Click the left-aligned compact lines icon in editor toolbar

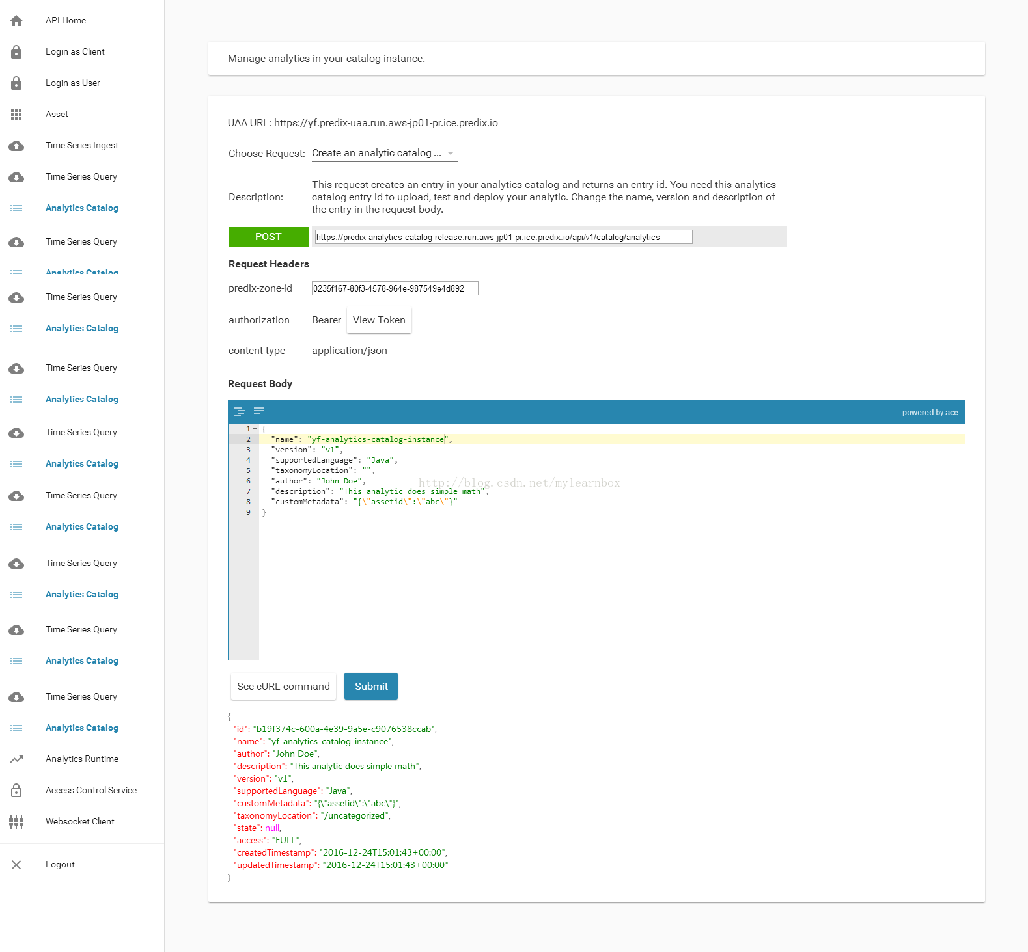[x=259, y=411]
